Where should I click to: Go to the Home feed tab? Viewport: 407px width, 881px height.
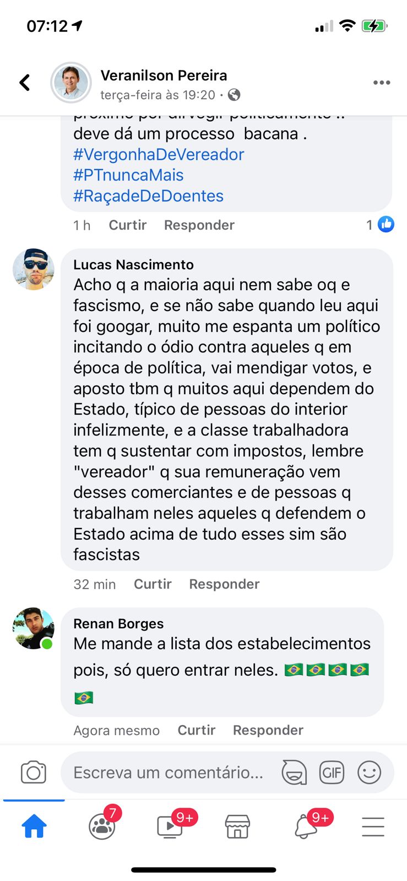tap(34, 826)
